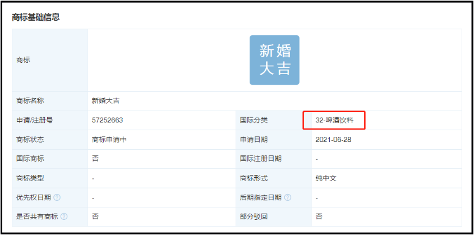Click the help icon beside 优先权日期
This screenshot has width=474, height=235.
tap(57, 197)
